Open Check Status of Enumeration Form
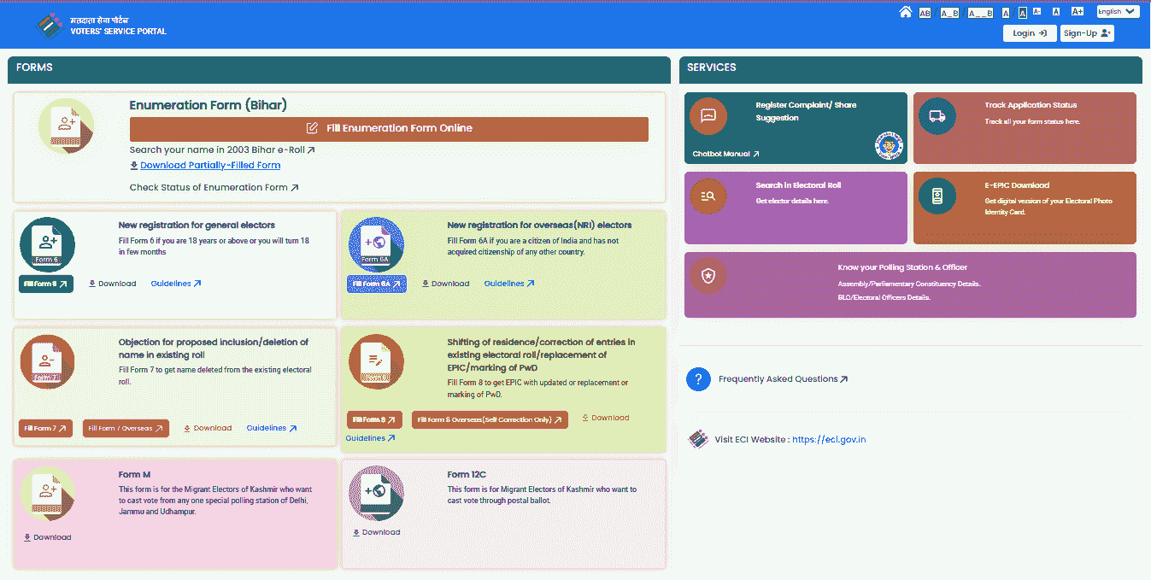This screenshot has height=580, width=1151. 214,188
